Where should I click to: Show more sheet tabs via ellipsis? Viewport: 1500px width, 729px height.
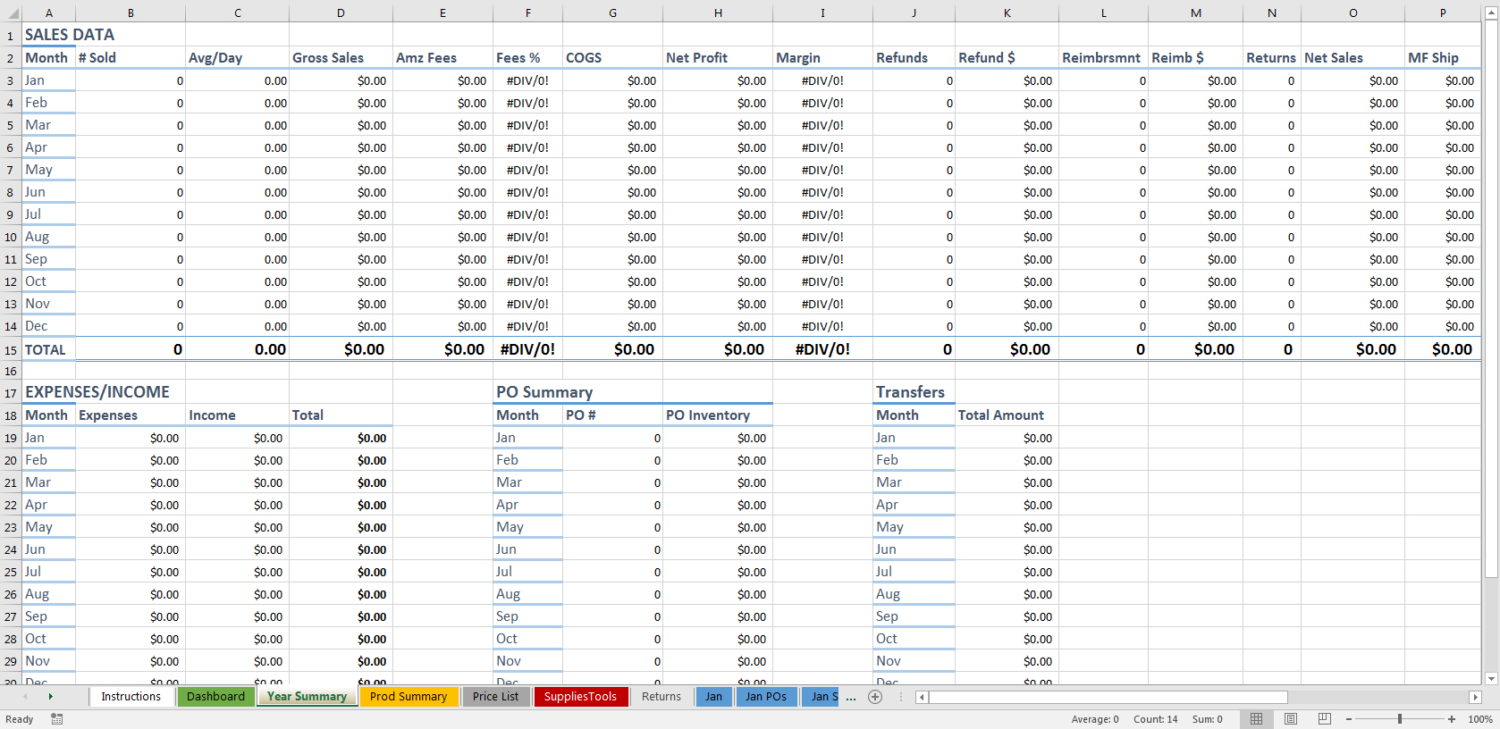point(851,697)
